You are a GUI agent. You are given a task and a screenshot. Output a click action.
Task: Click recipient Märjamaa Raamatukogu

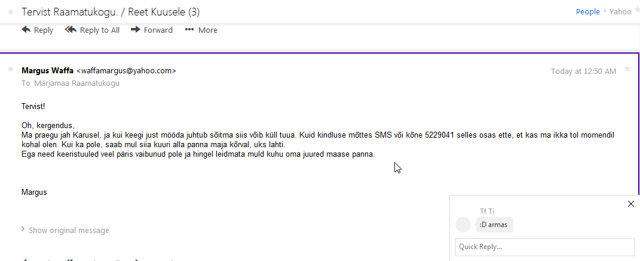tap(76, 83)
